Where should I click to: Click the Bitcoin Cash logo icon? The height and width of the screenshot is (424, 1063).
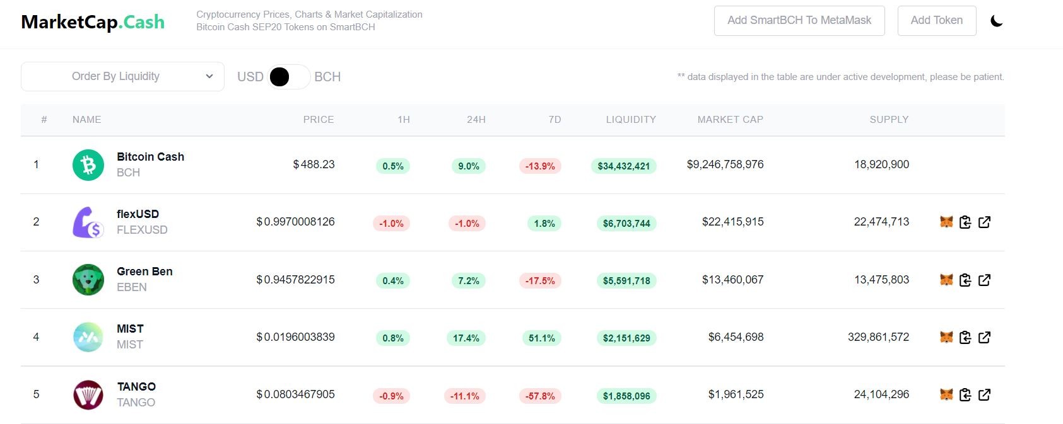pyautogui.click(x=88, y=165)
